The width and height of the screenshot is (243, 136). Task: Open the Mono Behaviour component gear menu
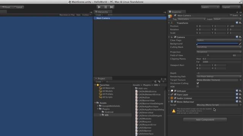pos(240,102)
